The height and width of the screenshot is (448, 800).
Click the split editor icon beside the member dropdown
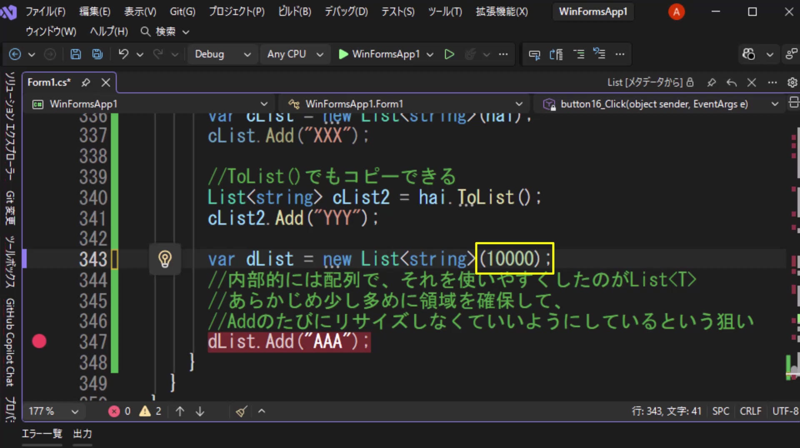tap(793, 102)
